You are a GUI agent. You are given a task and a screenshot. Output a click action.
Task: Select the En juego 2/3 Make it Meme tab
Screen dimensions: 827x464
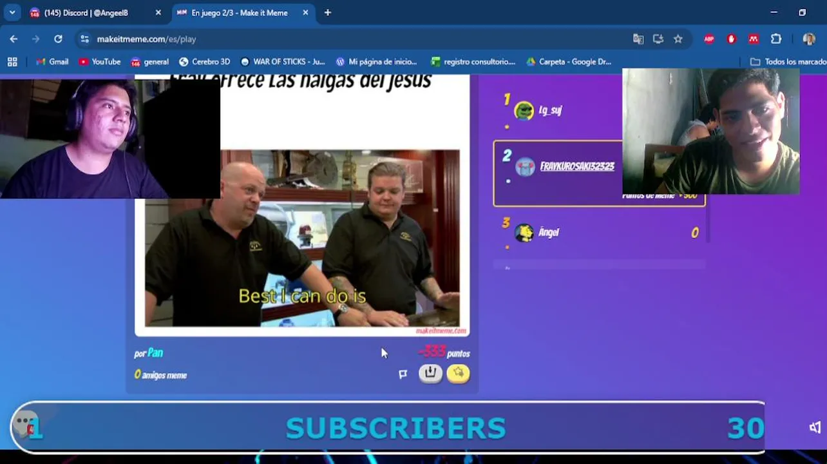(x=243, y=13)
